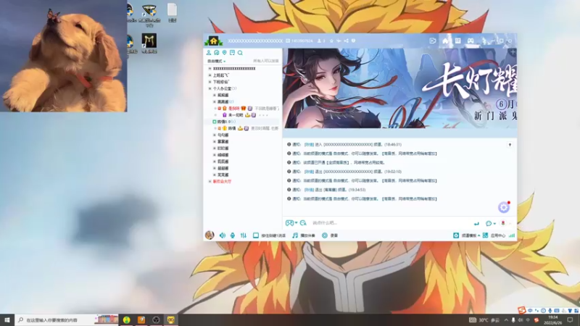Viewport: 580px width, 326px height.
Task: Click the airplane icon in channel header
Action: point(339,41)
